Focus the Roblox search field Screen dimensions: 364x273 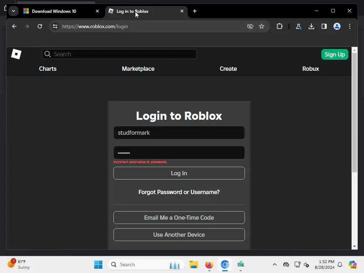tap(119, 54)
